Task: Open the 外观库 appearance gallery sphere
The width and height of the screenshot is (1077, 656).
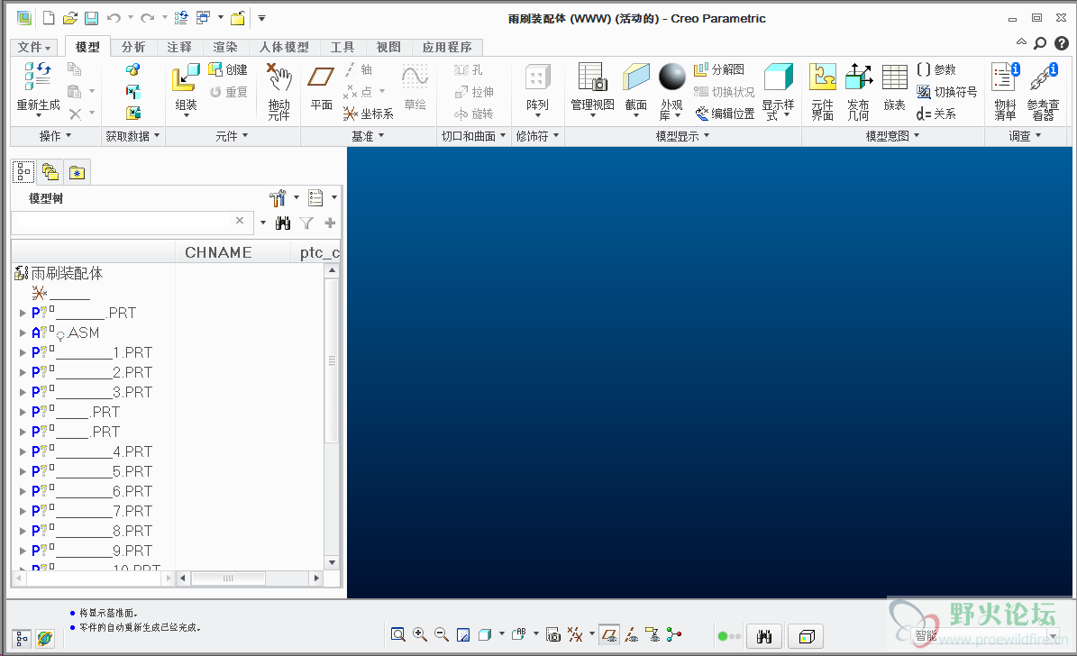Action: click(x=671, y=77)
